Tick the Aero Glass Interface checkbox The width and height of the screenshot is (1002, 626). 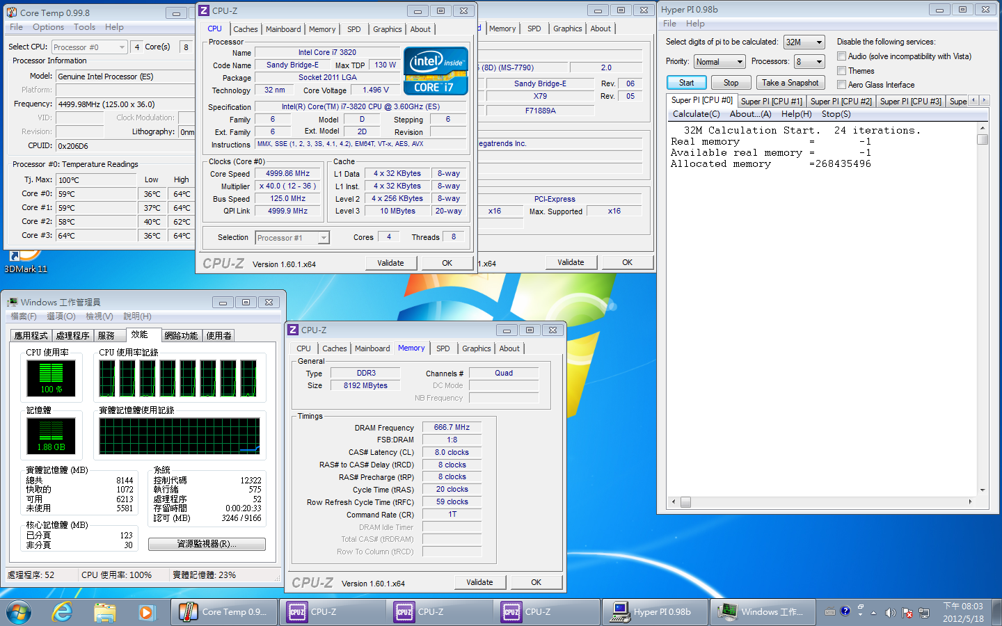(841, 85)
